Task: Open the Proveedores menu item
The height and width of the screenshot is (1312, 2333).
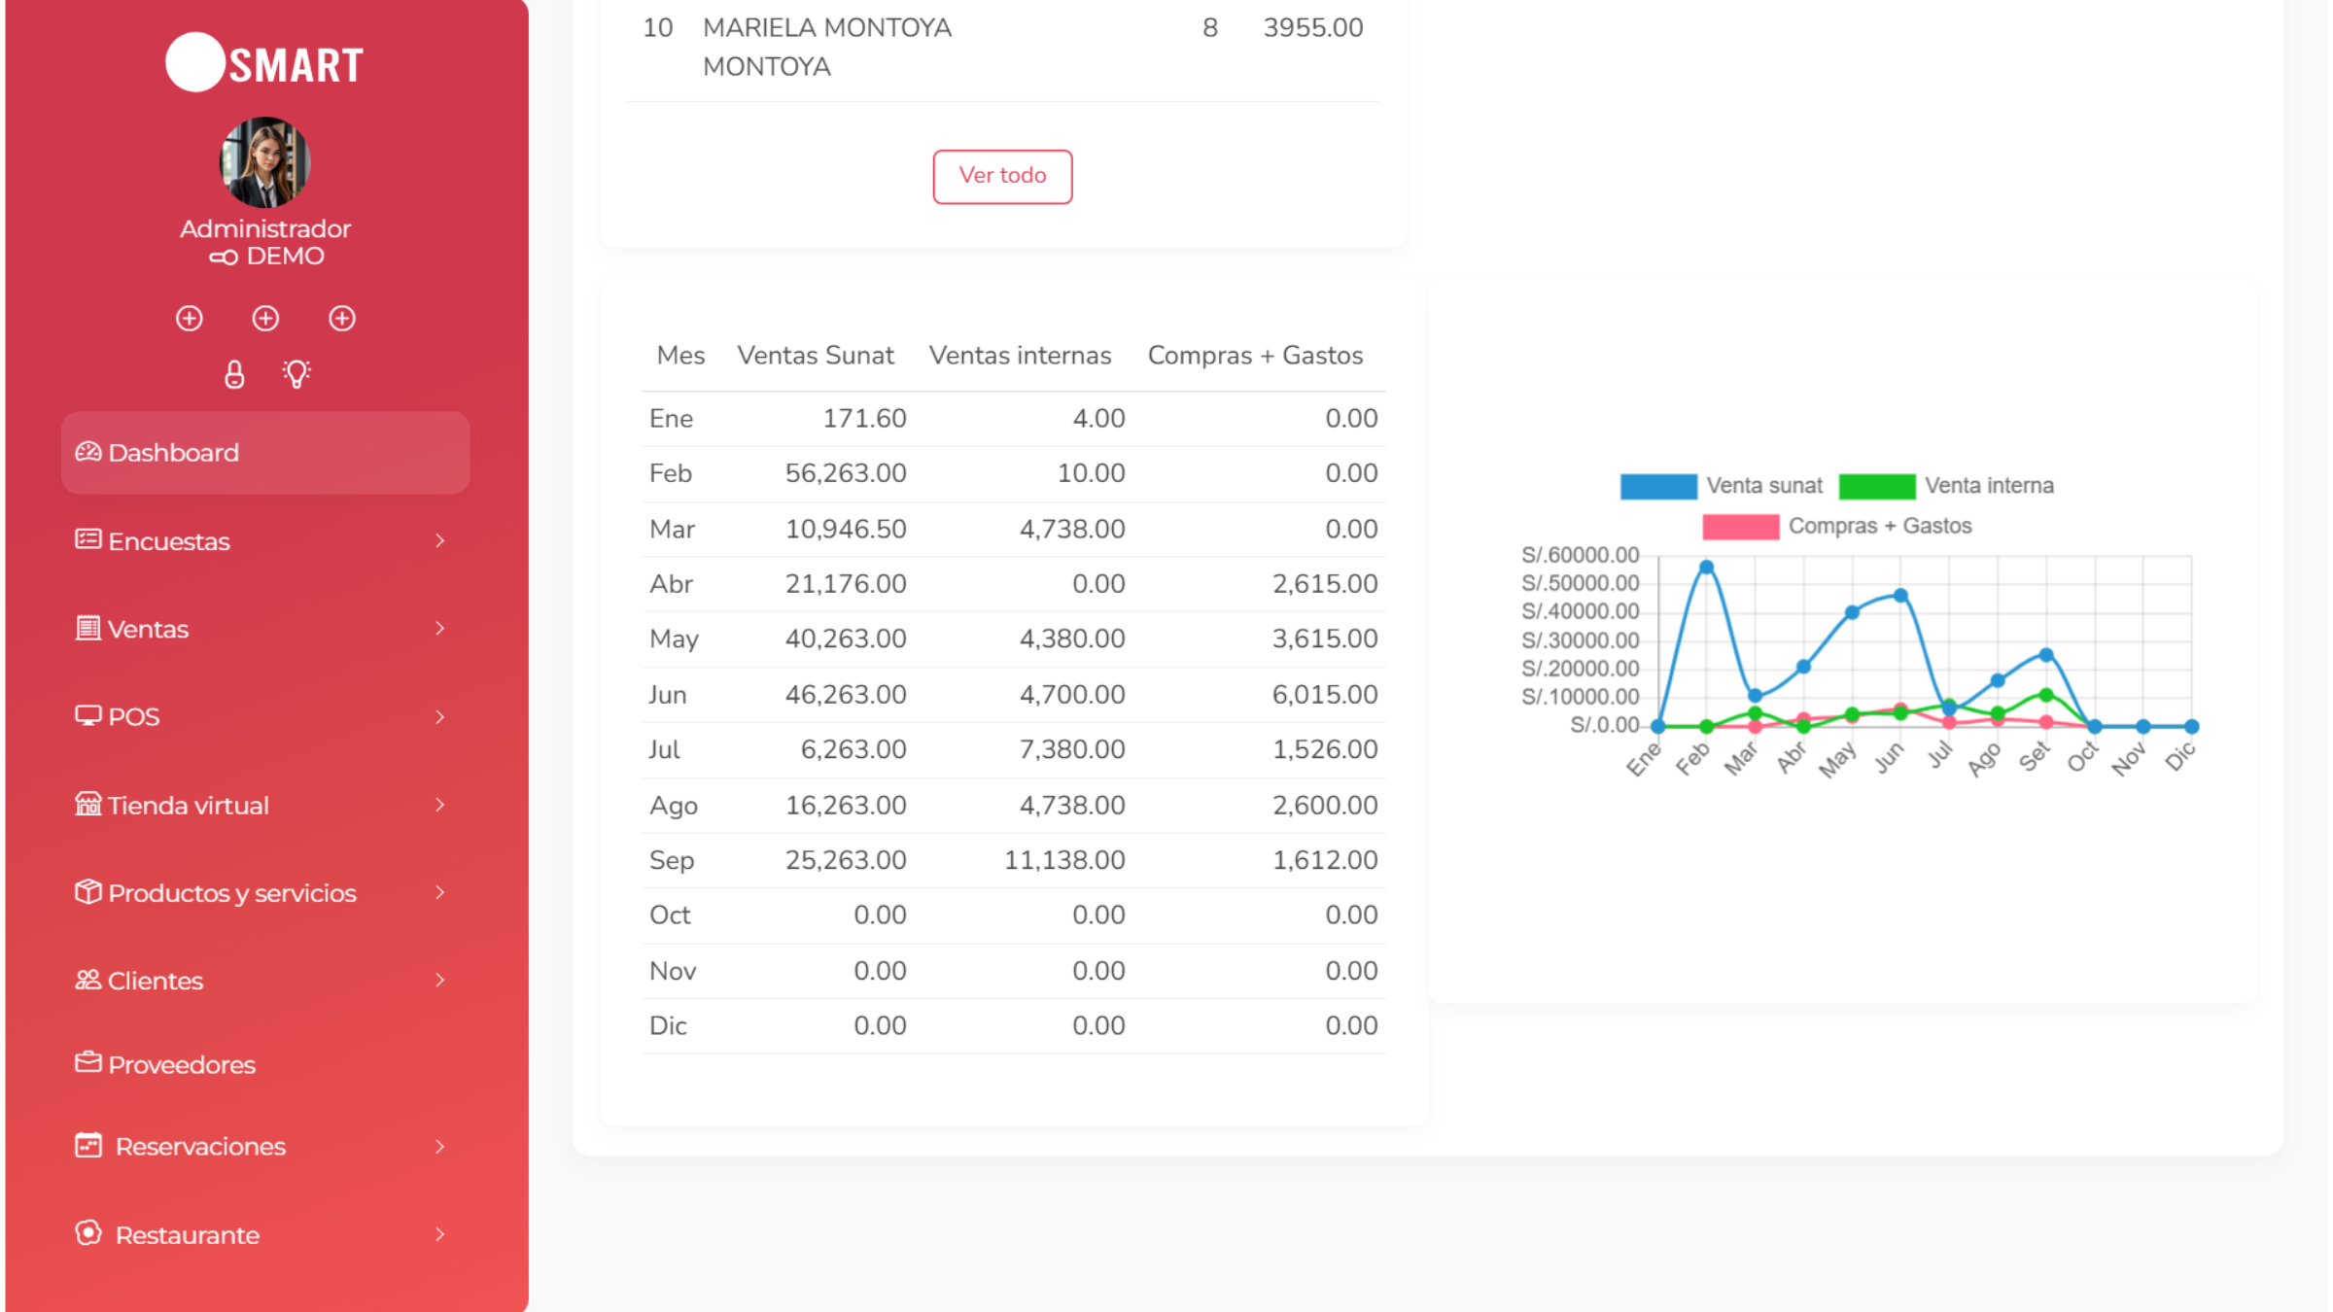Action: pyautogui.click(x=181, y=1064)
